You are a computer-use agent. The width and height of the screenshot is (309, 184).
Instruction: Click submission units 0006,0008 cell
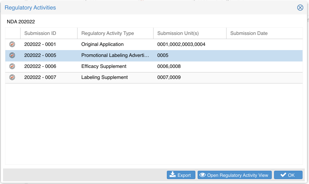point(169,66)
